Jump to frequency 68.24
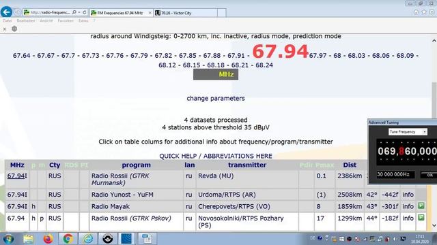The width and height of the screenshot is (437, 245). [264, 65]
